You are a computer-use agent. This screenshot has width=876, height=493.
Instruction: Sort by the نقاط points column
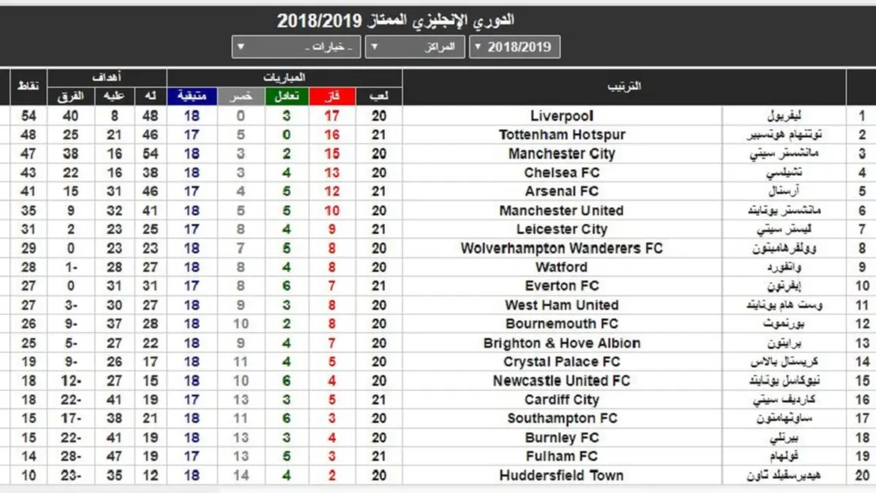pyautogui.click(x=28, y=87)
